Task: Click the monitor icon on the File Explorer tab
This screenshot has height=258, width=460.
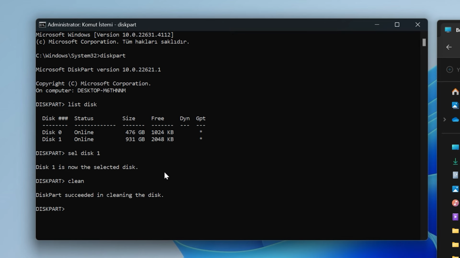Action: click(448, 30)
